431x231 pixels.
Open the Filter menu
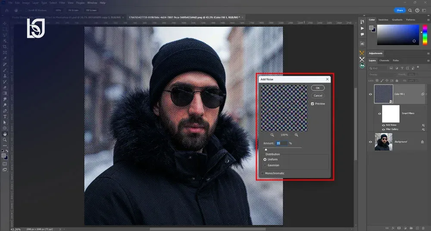pyautogui.click(x=62, y=3)
